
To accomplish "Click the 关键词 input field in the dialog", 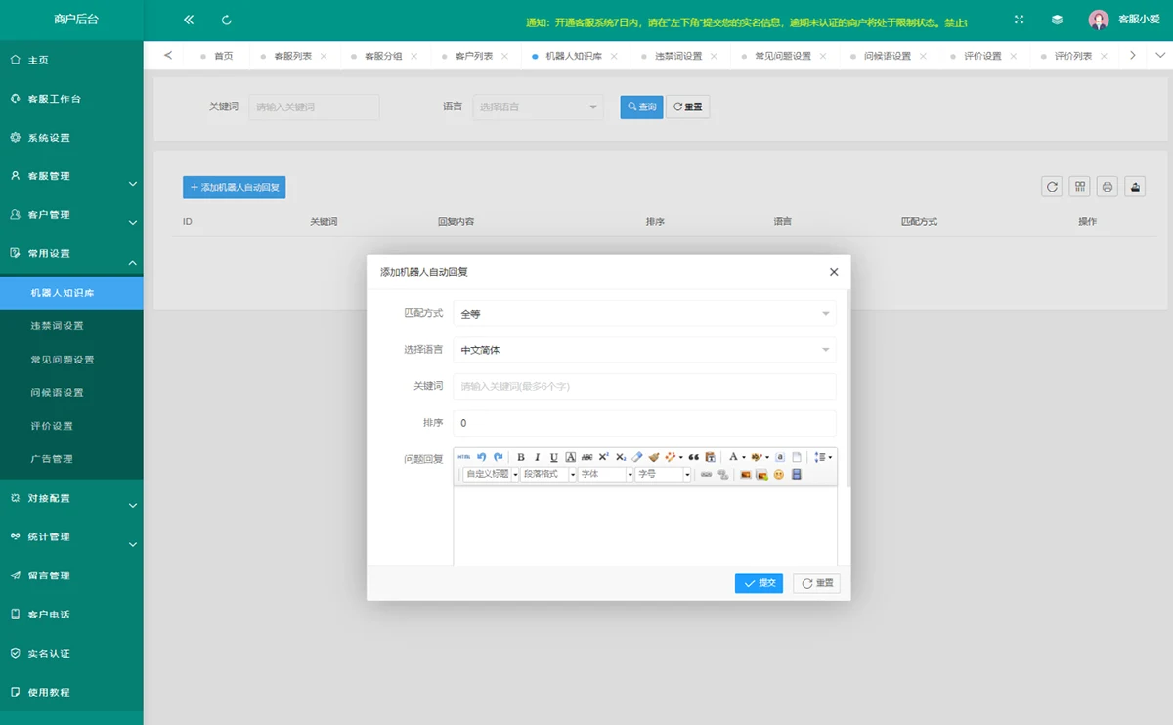I will pos(644,386).
